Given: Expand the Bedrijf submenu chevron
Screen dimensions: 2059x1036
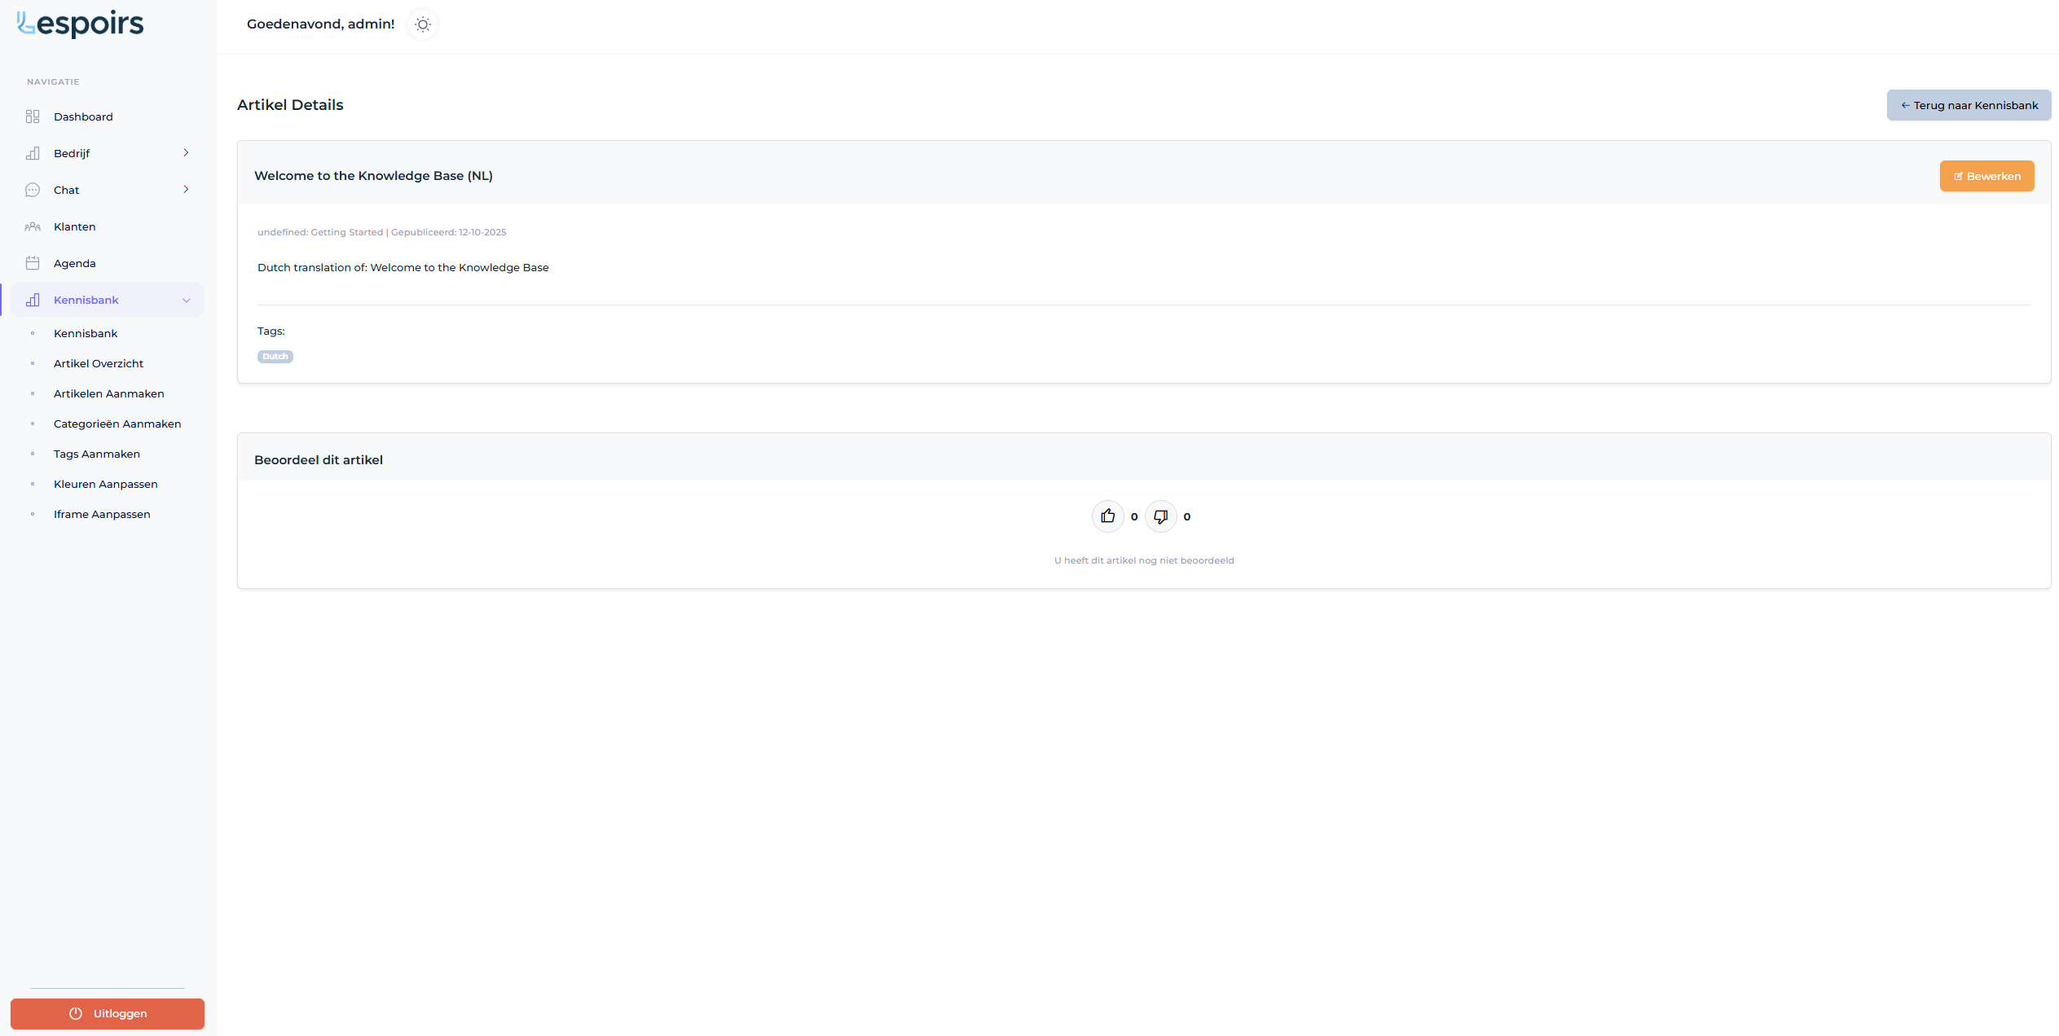Looking at the screenshot, I should pyautogui.click(x=186, y=153).
